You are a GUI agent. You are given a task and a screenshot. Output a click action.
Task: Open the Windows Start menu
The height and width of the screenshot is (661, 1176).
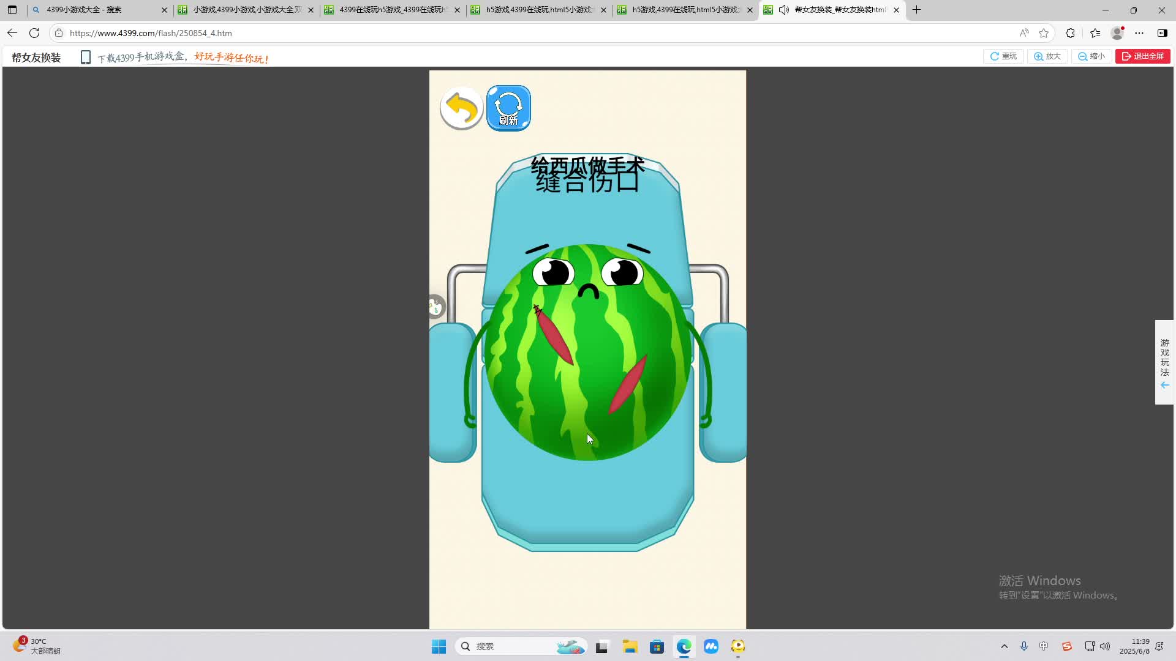coord(439,646)
